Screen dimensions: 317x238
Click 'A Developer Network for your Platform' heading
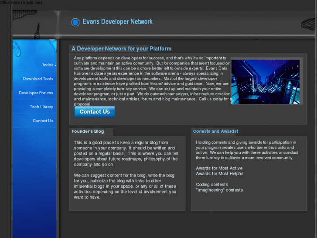point(121,48)
